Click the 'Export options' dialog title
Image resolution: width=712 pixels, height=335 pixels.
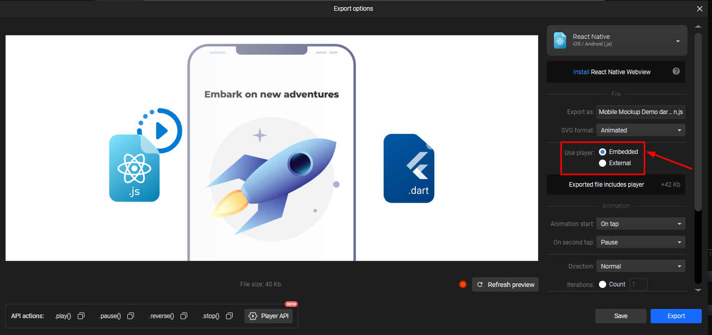click(353, 9)
